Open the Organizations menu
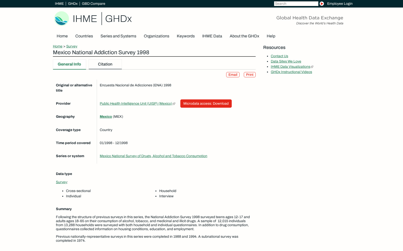403x251 pixels. point(156,36)
